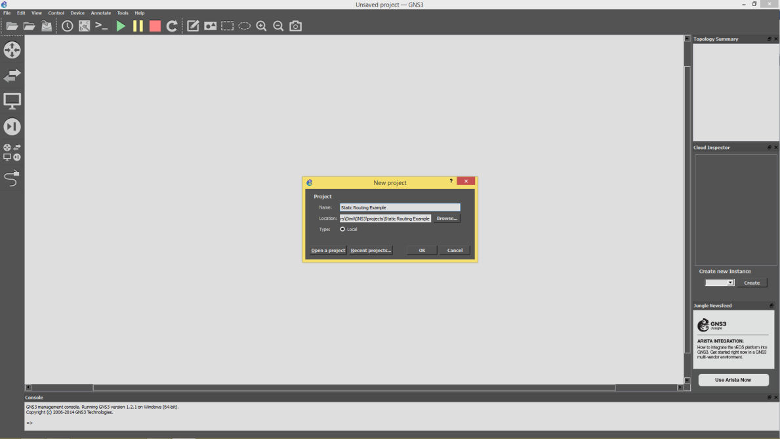Screen dimensions: 780x439
Task: Open the Control menu
Action: [x=56, y=13]
